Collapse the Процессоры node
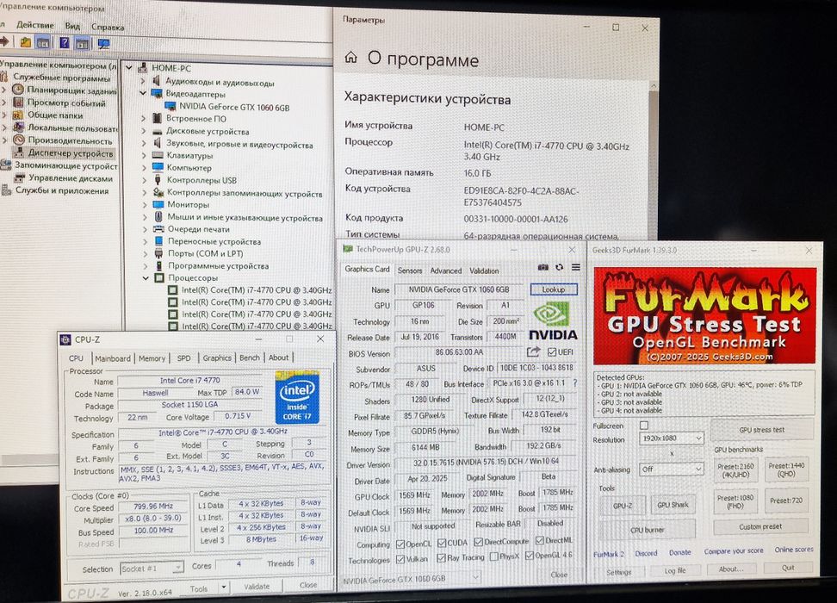 146,277
